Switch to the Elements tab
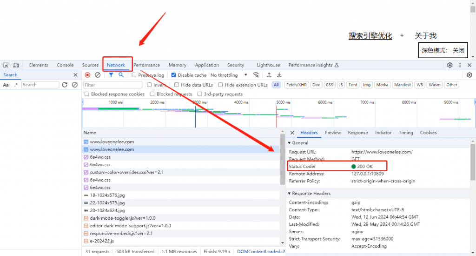Viewport: 476px width, 256px height. pyautogui.click(x=39, y=65)
